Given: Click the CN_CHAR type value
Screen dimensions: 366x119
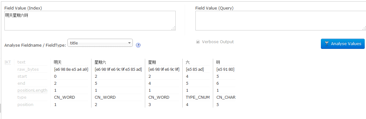Looking at the screenshot, I should click(226, 97).
